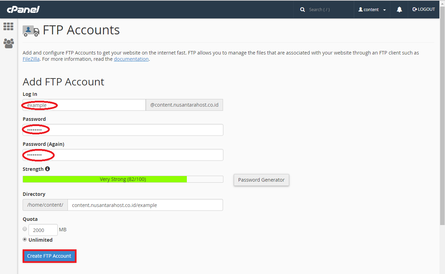Select the 2000 MB quota radio button
The image size is (445, 274).
pyautogui.click(x=25, y=229)
